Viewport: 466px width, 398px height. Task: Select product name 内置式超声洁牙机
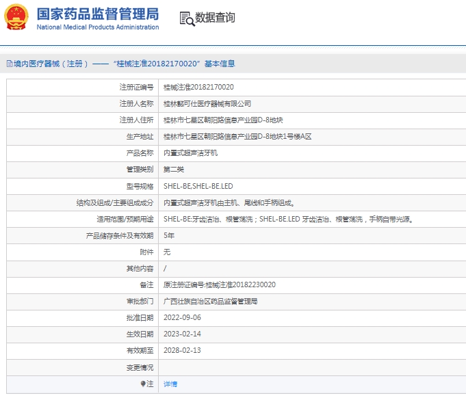190,153
